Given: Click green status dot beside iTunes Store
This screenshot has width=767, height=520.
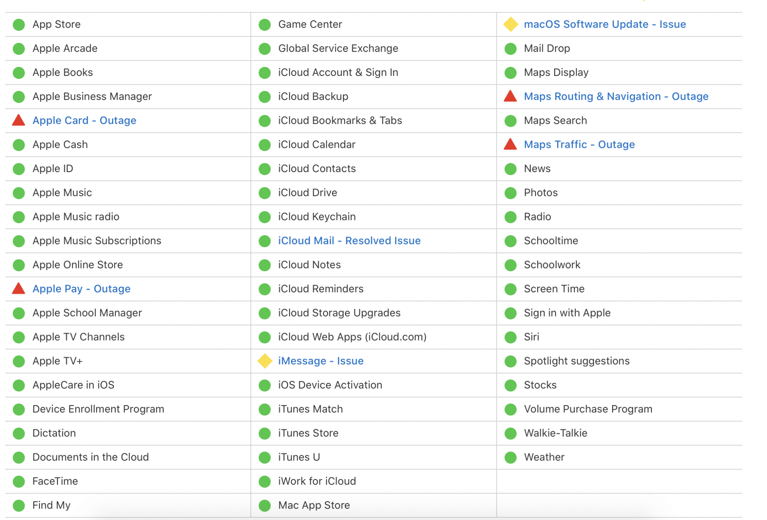Looking at the screenshot, I should 265,433.
